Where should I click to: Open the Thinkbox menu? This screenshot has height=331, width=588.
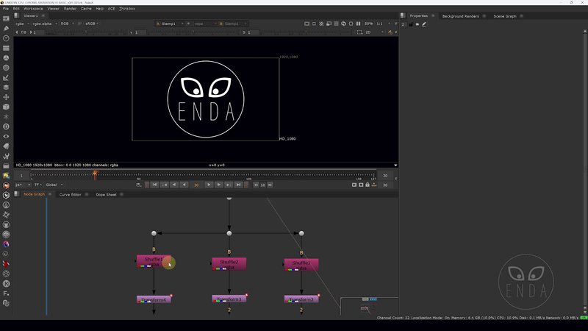tap(126, 8)
